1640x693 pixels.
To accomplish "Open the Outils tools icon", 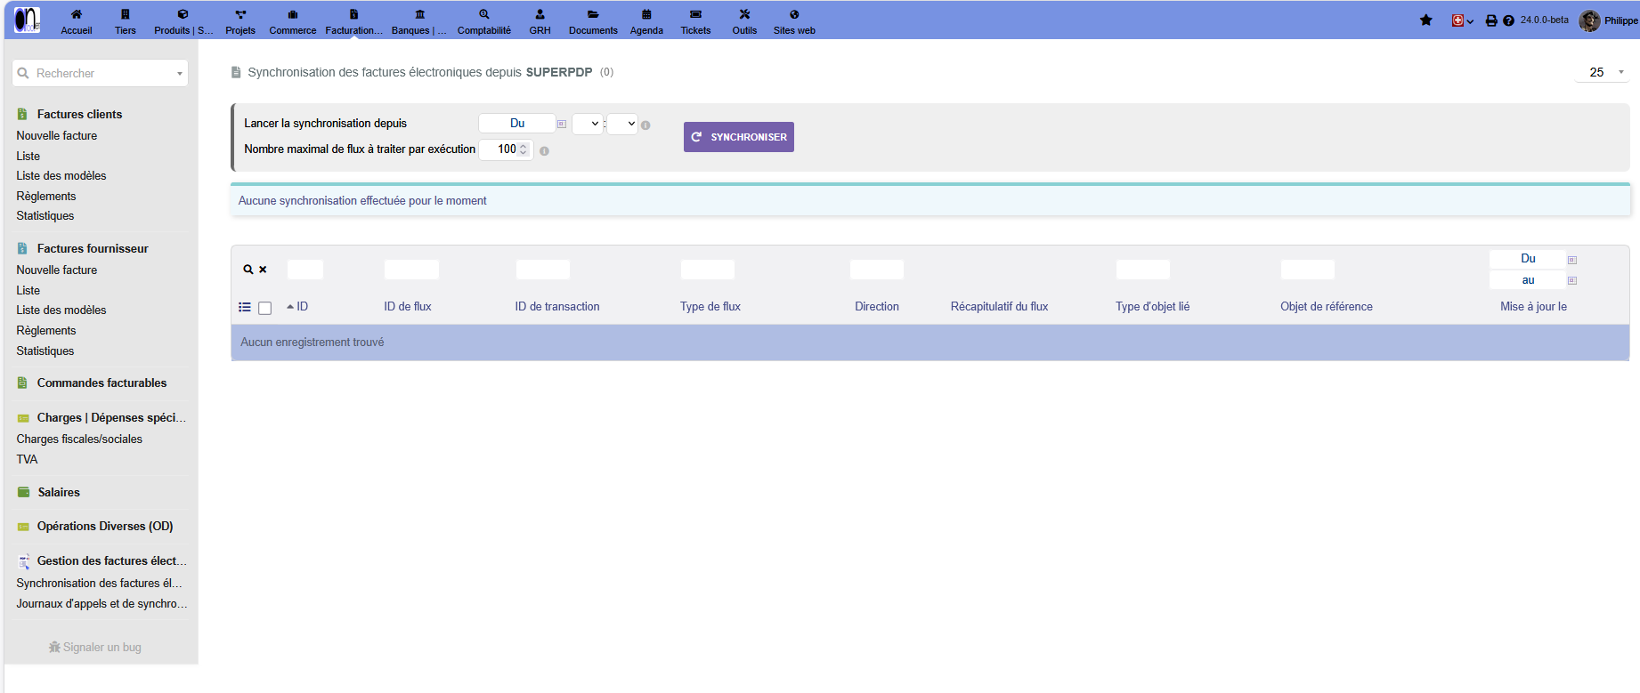I will click(744, 14).
